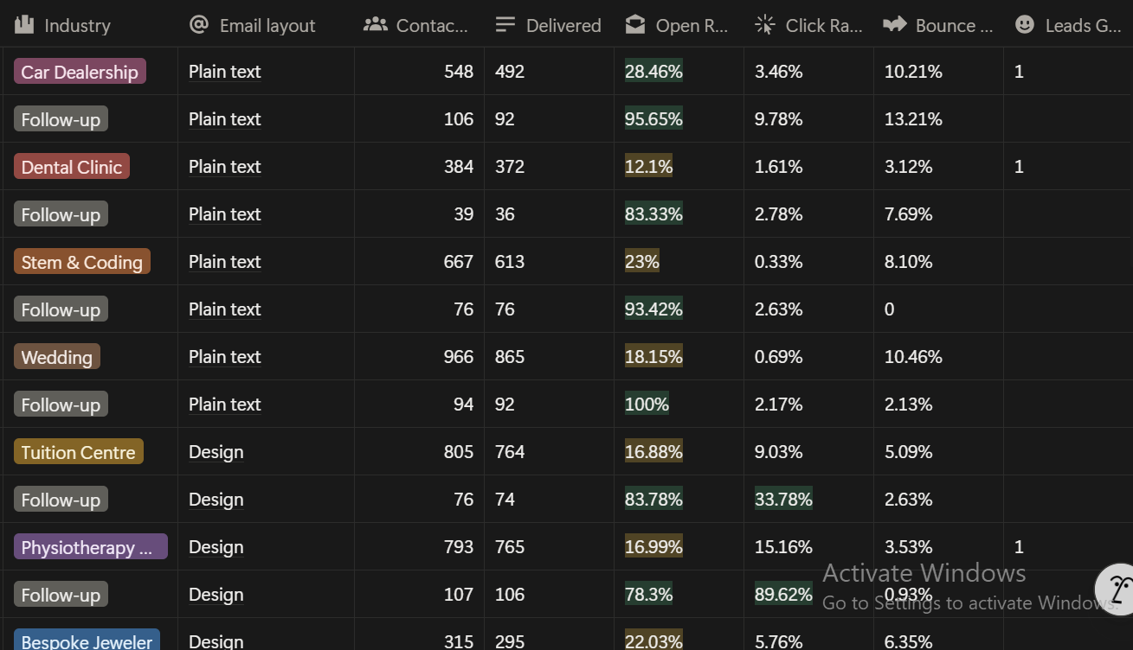
Task: Select the Tuition Centre yellow tag
Action: tap(79, 452)
